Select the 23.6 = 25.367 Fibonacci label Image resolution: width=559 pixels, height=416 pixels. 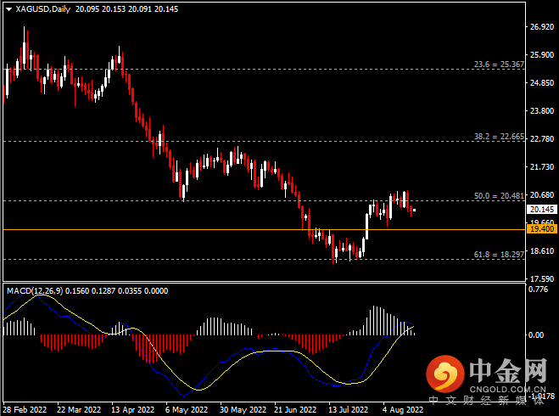pyautogui.click(x=499, y=65)
